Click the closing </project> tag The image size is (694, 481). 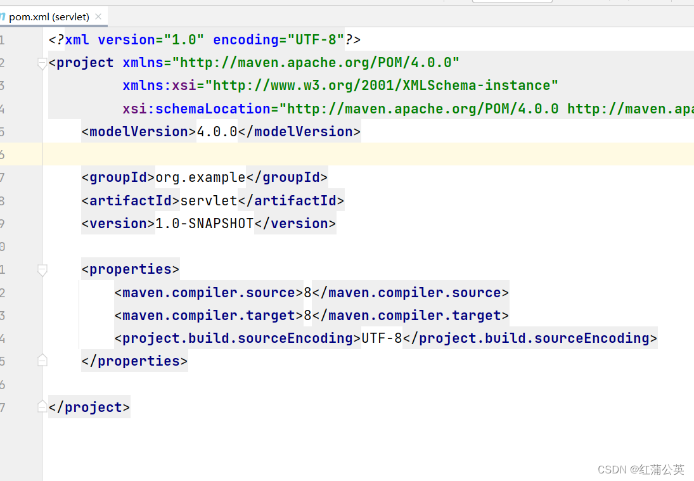(x=89, y=407)
